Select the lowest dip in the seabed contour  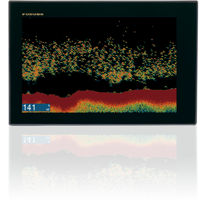click(x=63, y=97)
